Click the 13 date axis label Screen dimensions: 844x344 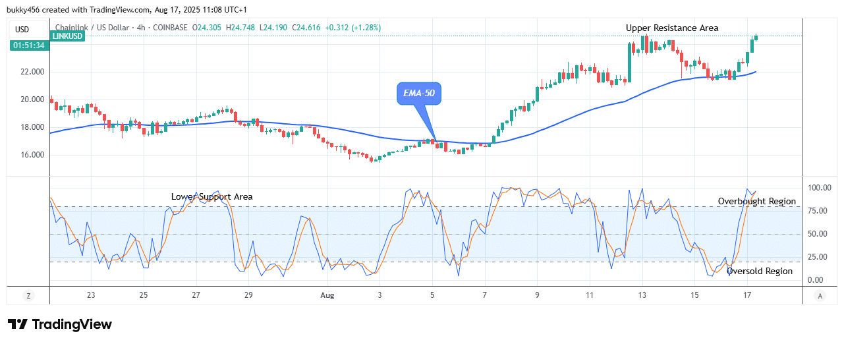(642, 296)
